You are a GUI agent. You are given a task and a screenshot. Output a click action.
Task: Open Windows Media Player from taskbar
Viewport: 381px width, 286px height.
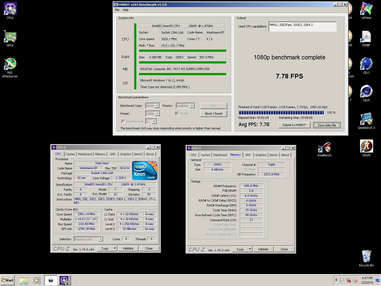37,280
